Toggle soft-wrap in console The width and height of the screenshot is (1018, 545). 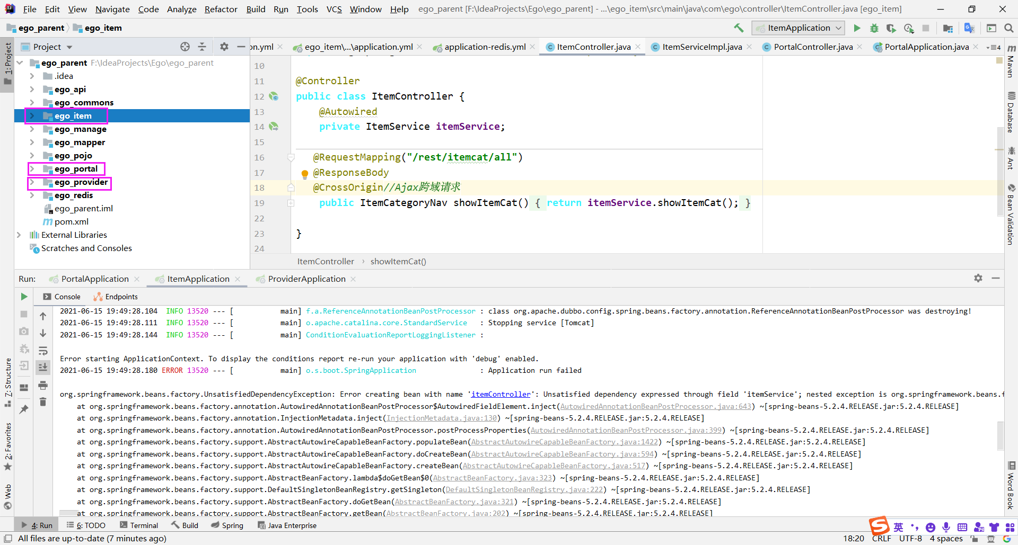point(43,351)
